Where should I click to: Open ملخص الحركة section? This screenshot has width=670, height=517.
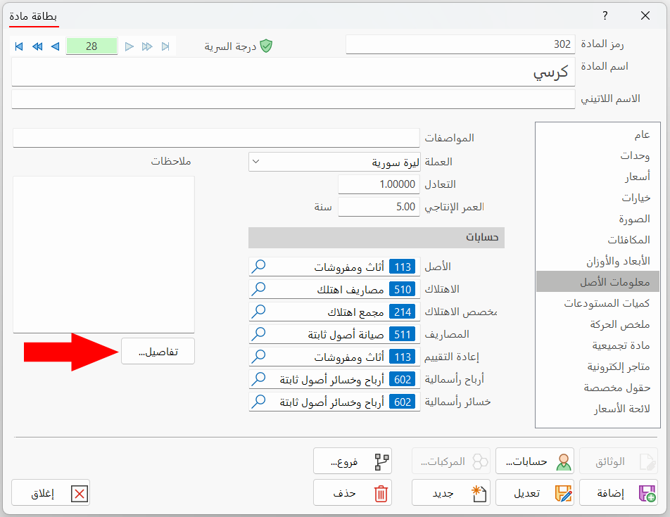coord(598,324)
